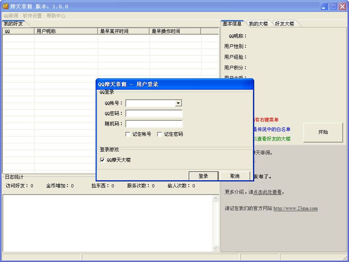The width and height of the screenshot is (349, 262).
Task: Switch to the 基本信息 tab
Action: pyautogui.click(x=232, y=23)
